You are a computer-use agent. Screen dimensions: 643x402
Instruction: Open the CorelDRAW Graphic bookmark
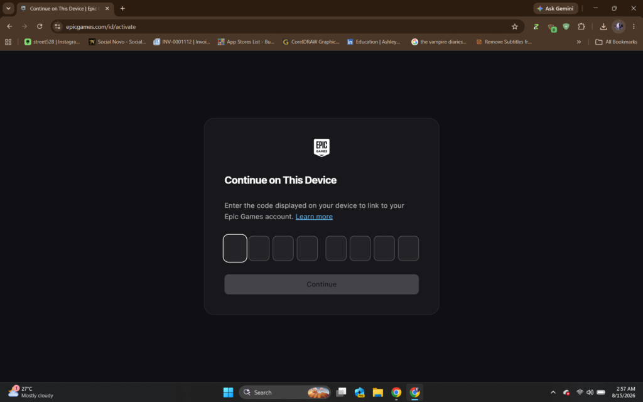tap(311, 42)
